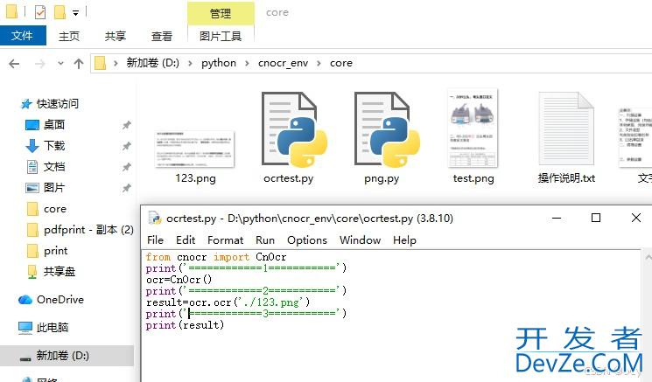Viewport: 652px width, 382px height.
Task: Click the back navigation arrow
Action: coord(15,63)
